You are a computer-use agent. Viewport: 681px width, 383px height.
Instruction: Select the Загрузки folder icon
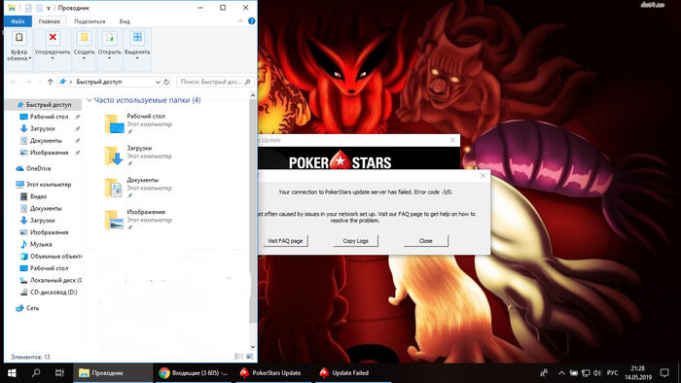[x=114, y=157]
